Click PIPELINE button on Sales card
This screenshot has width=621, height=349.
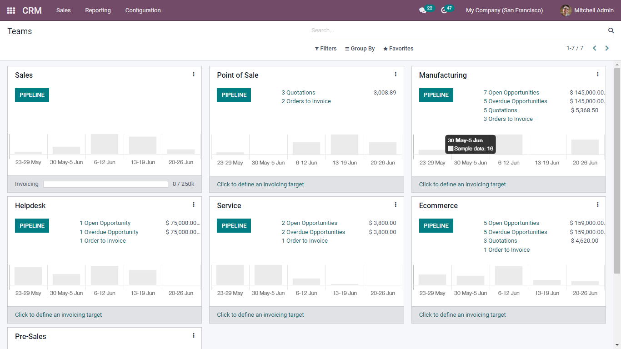[32, 95]
